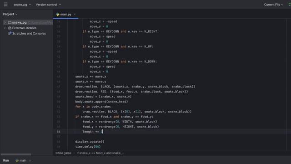Click the External Libraries icon

coord(10,28)
